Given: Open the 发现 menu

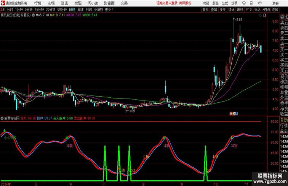Looking at the screenshot, I should [x=78, y=3].
